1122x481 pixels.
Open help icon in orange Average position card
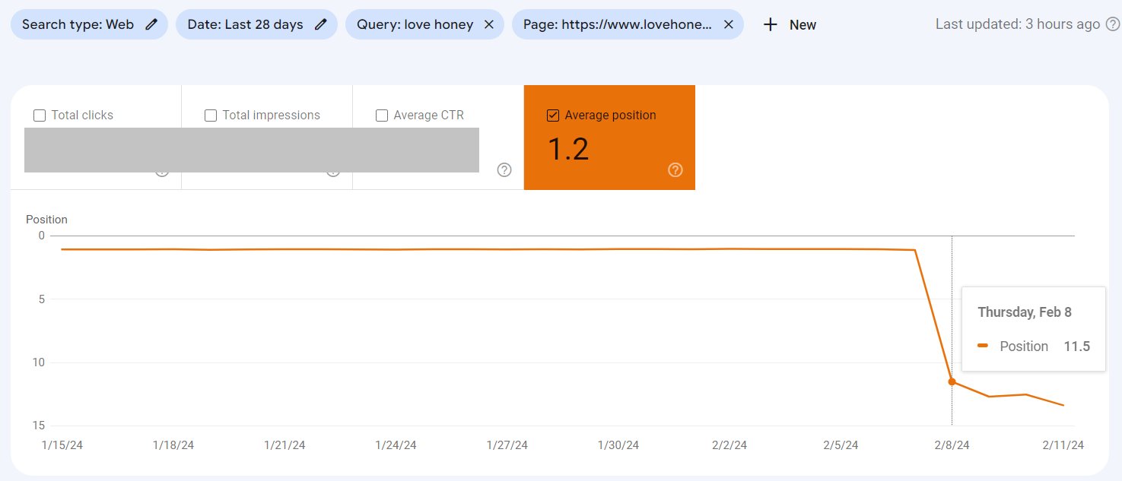coord(675,170)
